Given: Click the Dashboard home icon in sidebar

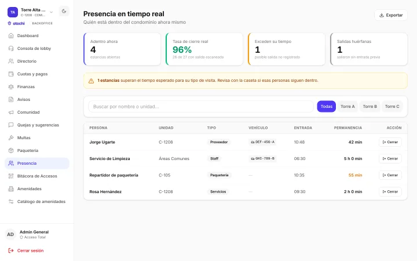Looking at the screenshot, I should [x=11, y=36].
